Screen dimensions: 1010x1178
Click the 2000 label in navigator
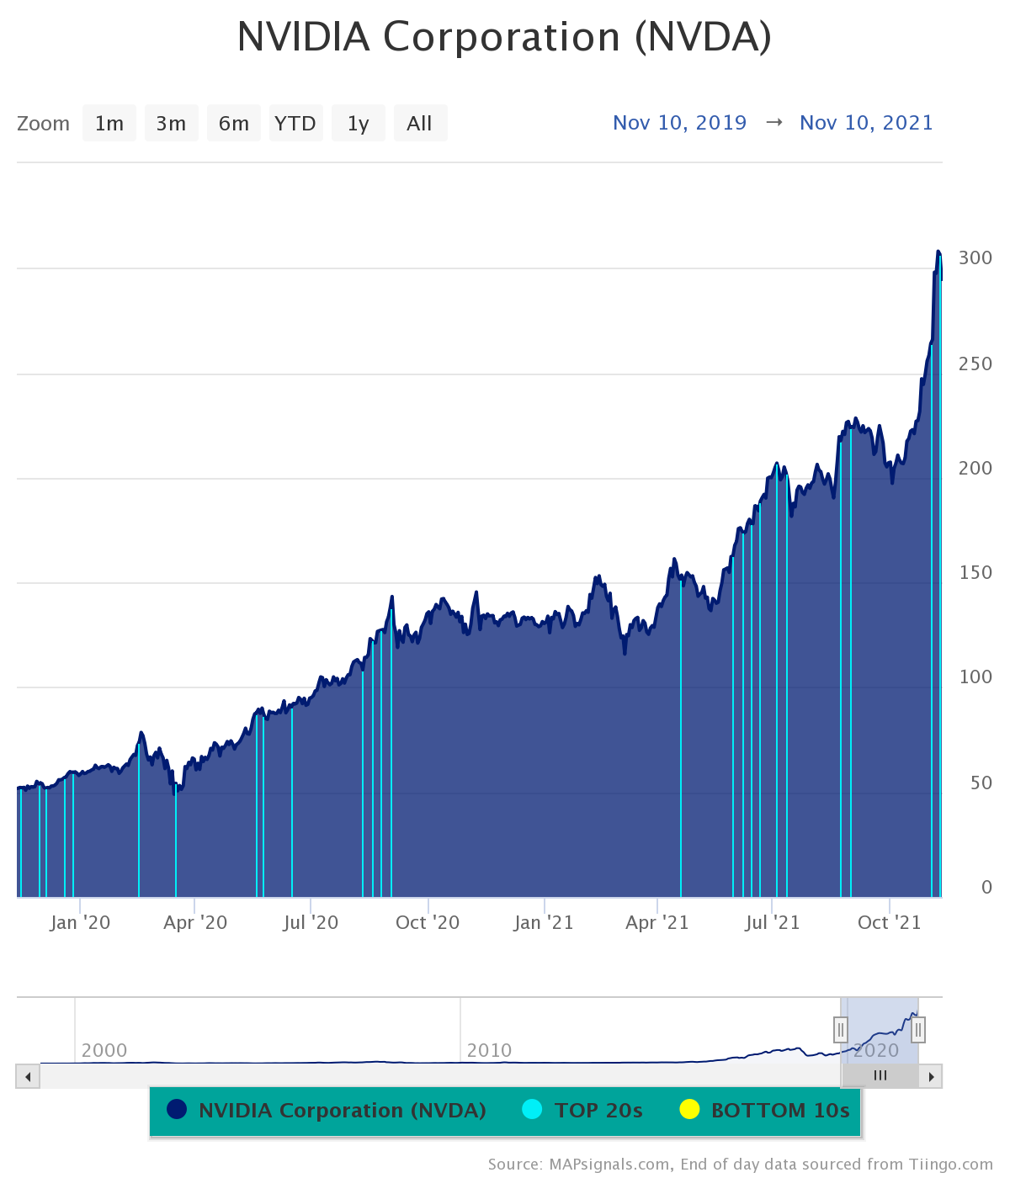point(104,1051)
